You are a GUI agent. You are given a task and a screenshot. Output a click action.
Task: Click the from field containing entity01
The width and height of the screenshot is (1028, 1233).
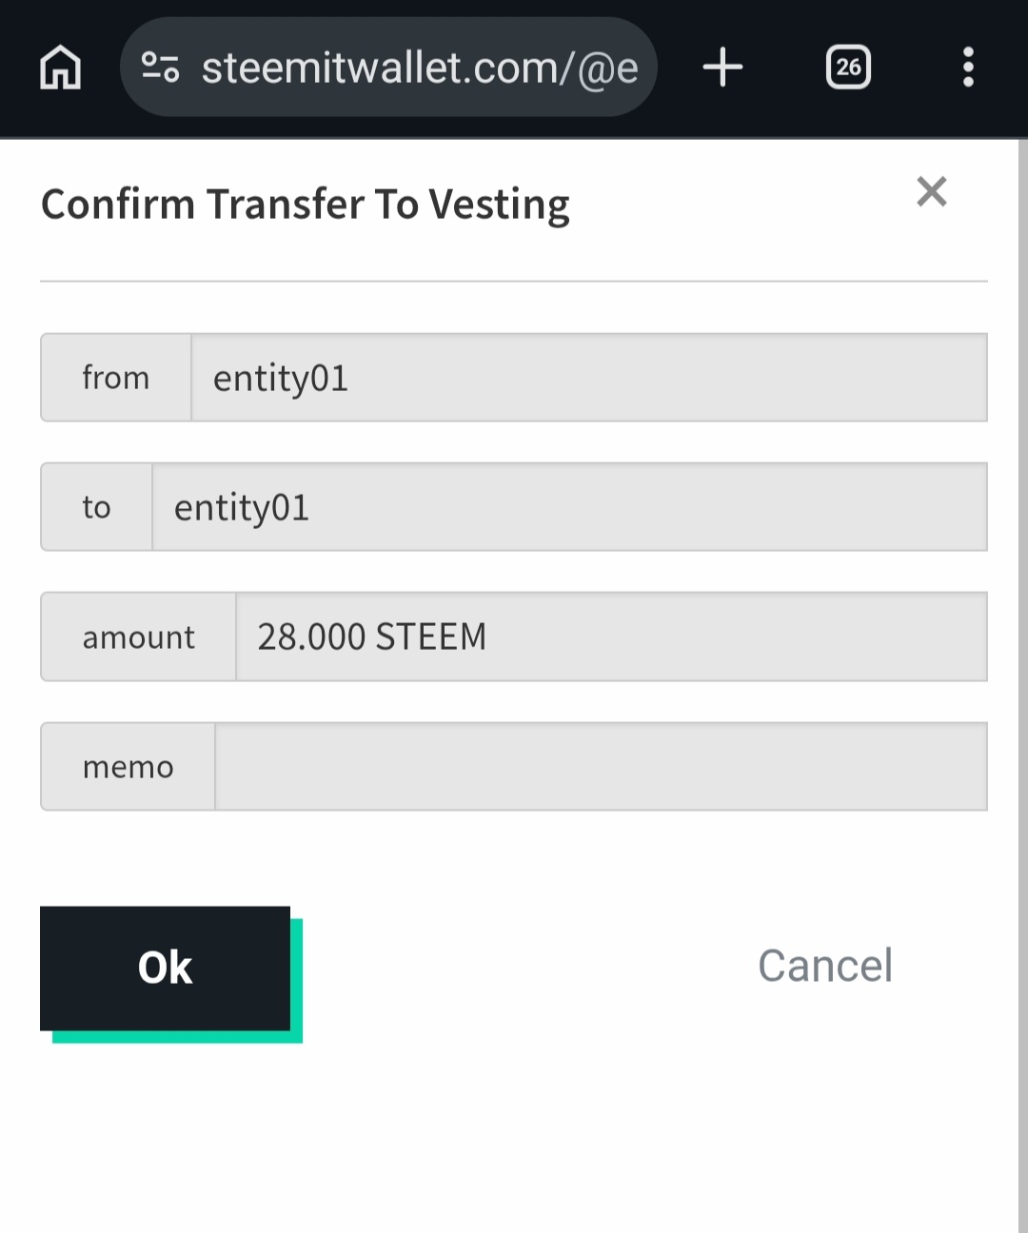coord(588,378)
